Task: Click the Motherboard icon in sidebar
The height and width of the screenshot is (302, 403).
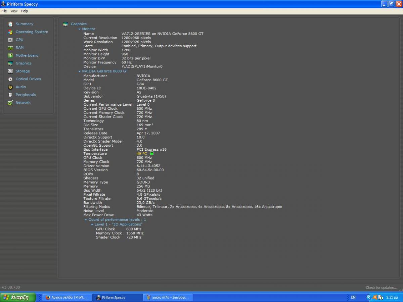Action: click(10, 55)
